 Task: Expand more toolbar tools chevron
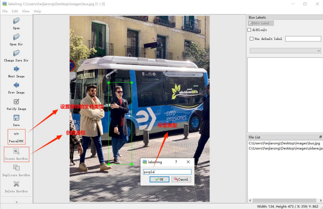(16, 202)
